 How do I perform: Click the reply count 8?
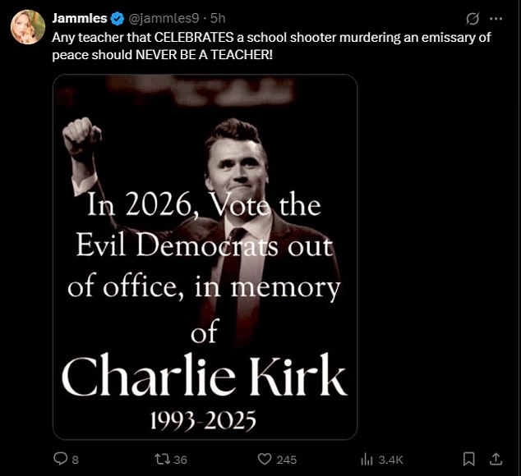click(x=76, y=460)
